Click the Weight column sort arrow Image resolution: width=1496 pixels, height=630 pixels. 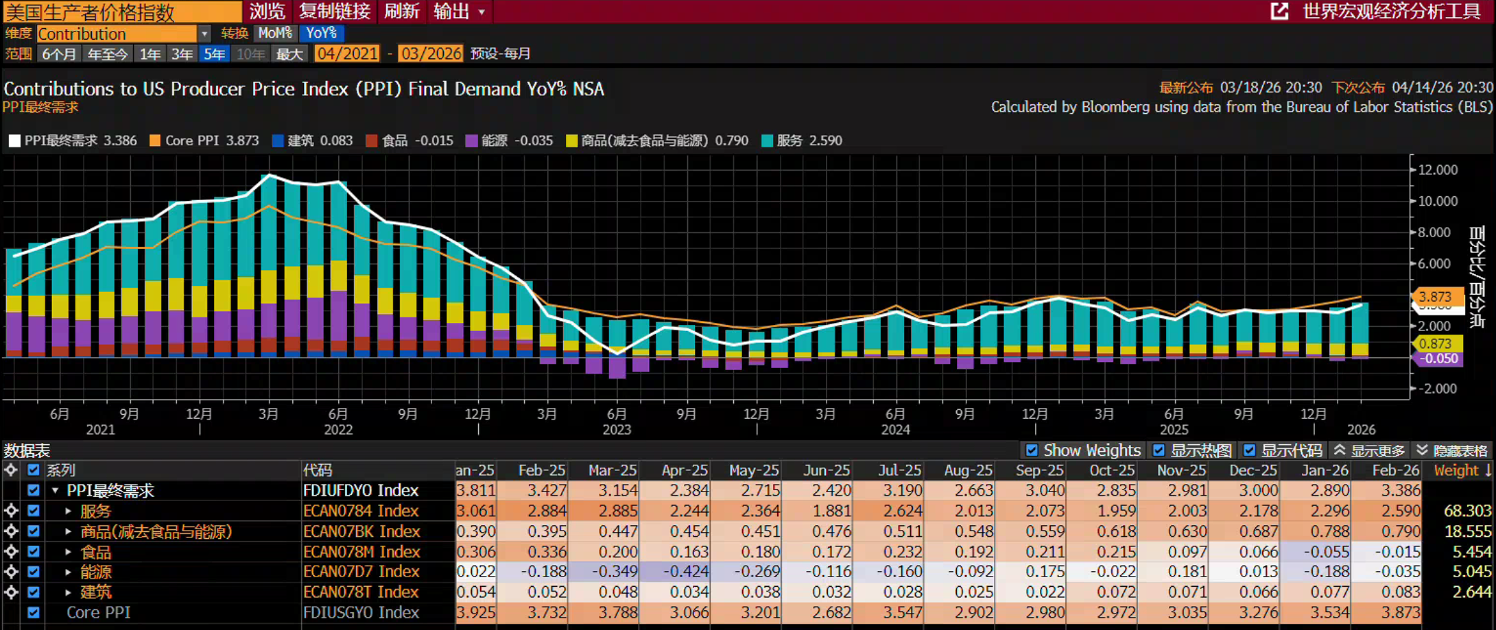pyautogui.click(x=1488, y=470)
